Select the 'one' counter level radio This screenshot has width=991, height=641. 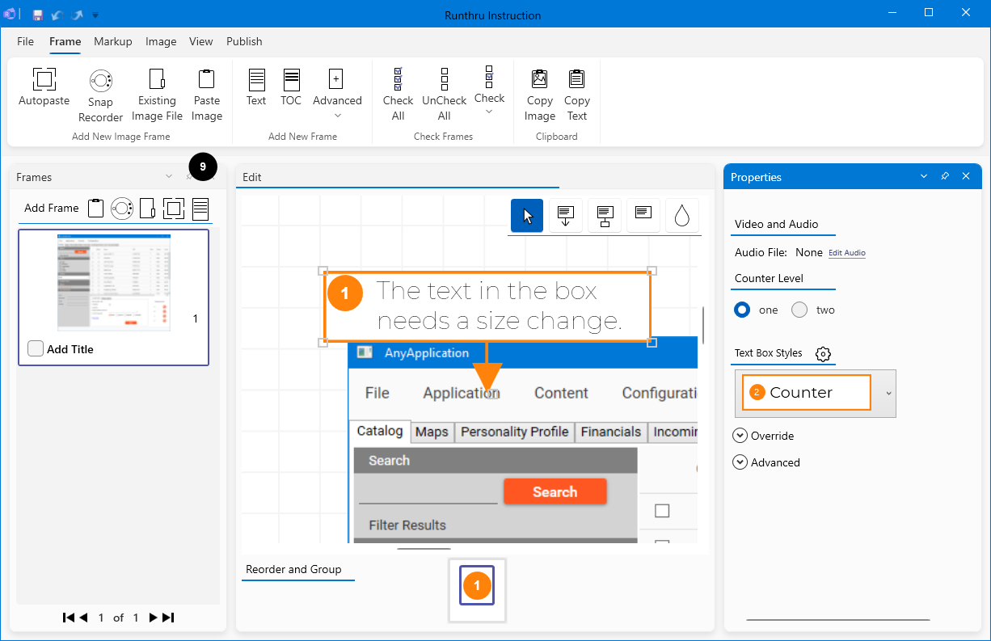coord(742,310)
